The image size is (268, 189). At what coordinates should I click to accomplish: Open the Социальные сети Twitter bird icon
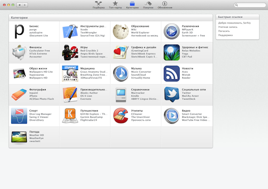[x=172, y=94]
